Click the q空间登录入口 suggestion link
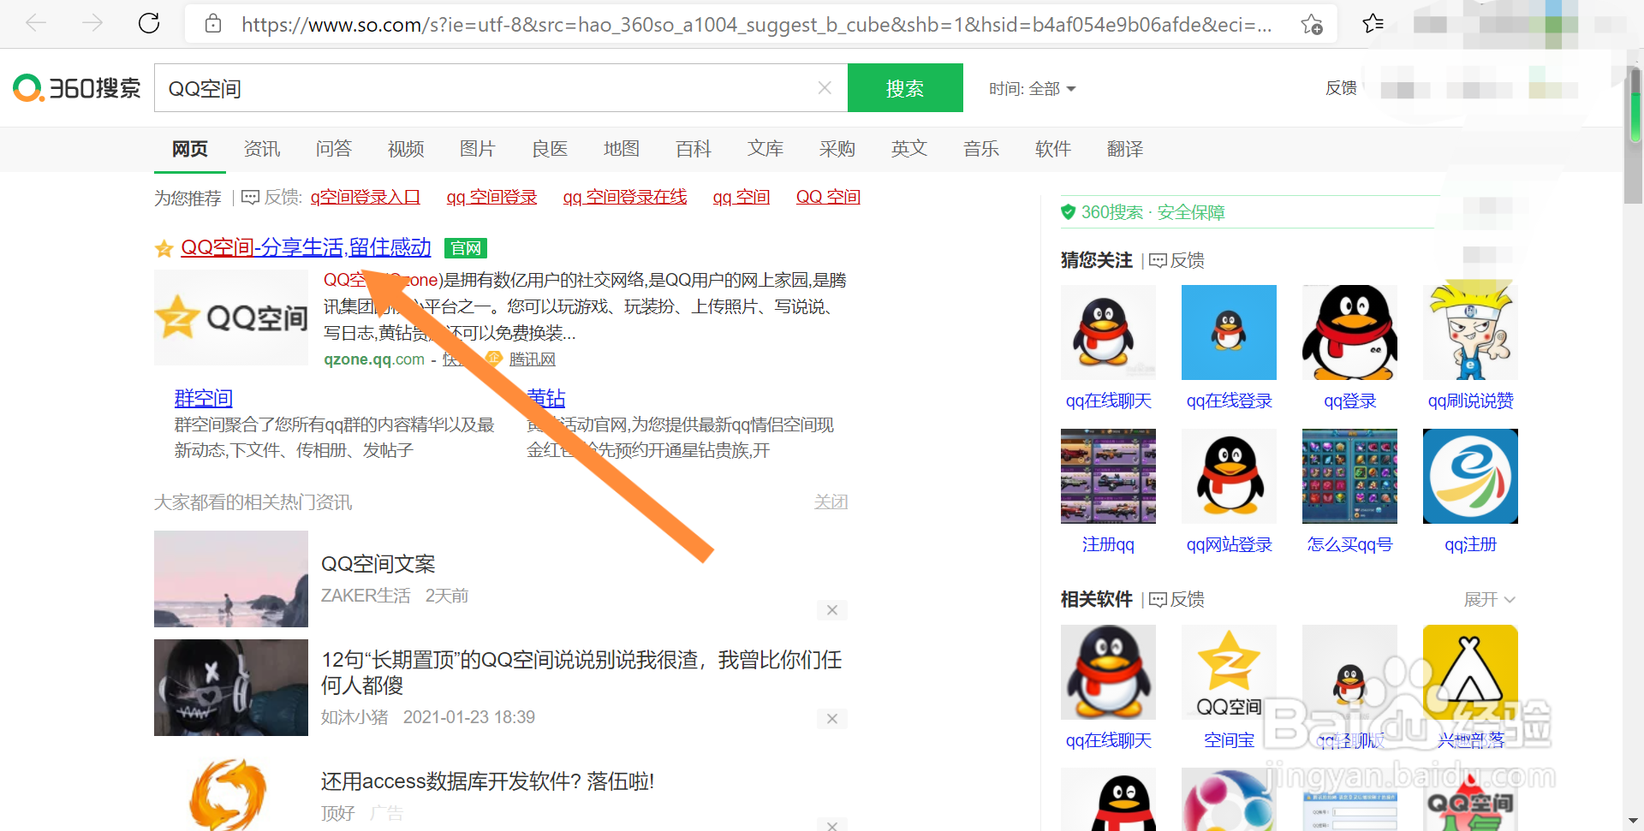 coord(366,198)
